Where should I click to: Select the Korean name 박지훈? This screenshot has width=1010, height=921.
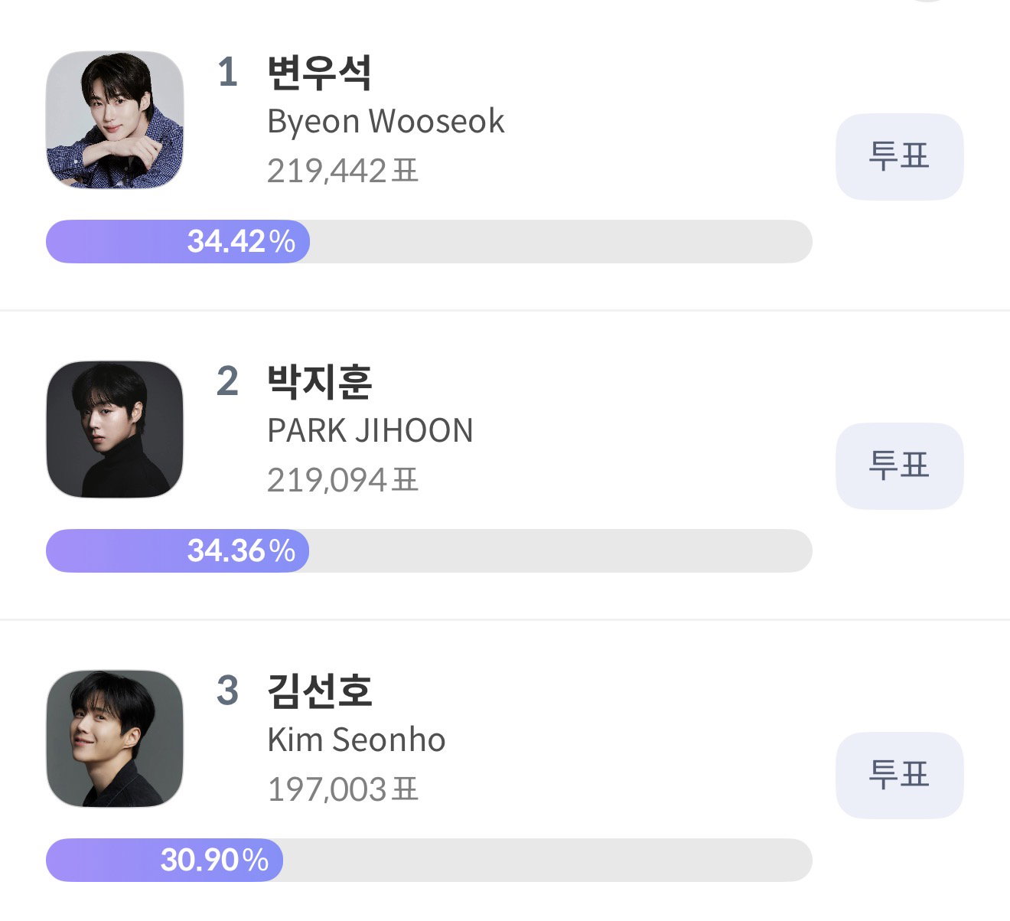pos(320,382)
